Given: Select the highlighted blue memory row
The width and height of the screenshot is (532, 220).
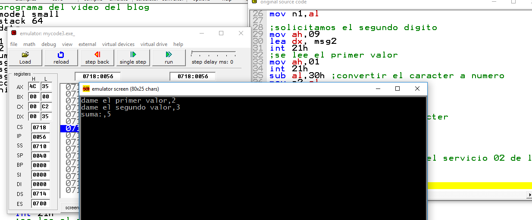Looking at the screenshot, I should click(70, 128).
